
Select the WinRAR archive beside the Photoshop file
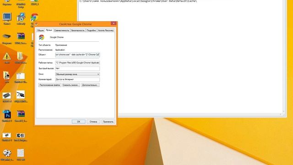[21, 114]
